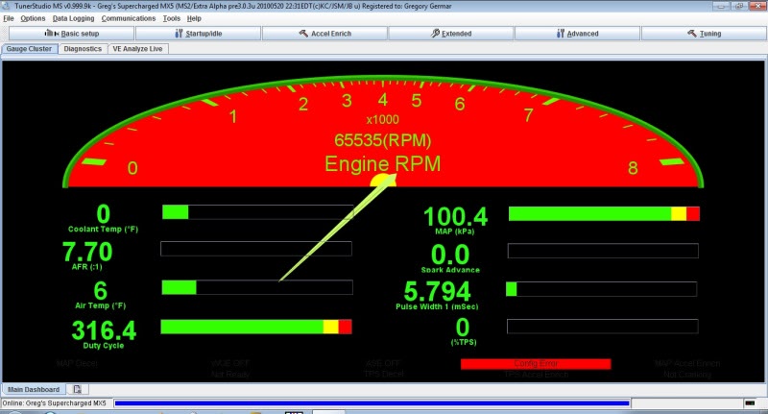
Task: Click the Air Temp bar gauge
Action: [x=257, y=287]
